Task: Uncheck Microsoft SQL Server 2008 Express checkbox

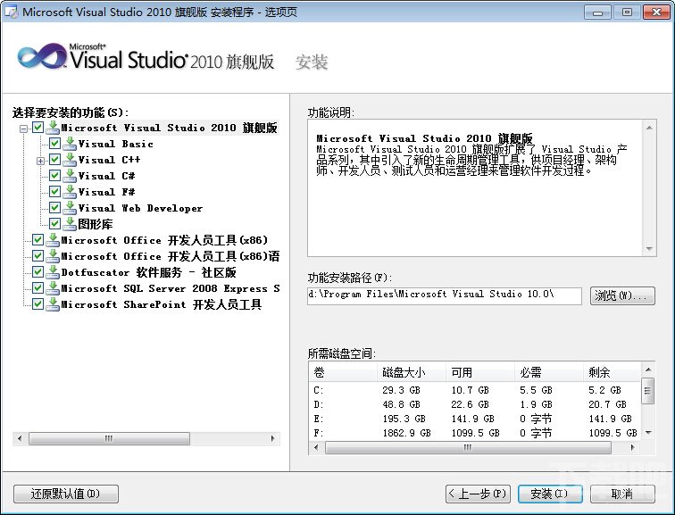Action: [x=37, y=287]
